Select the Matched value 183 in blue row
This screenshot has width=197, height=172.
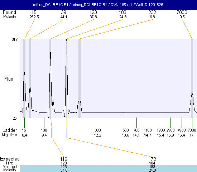pos(152,167)
